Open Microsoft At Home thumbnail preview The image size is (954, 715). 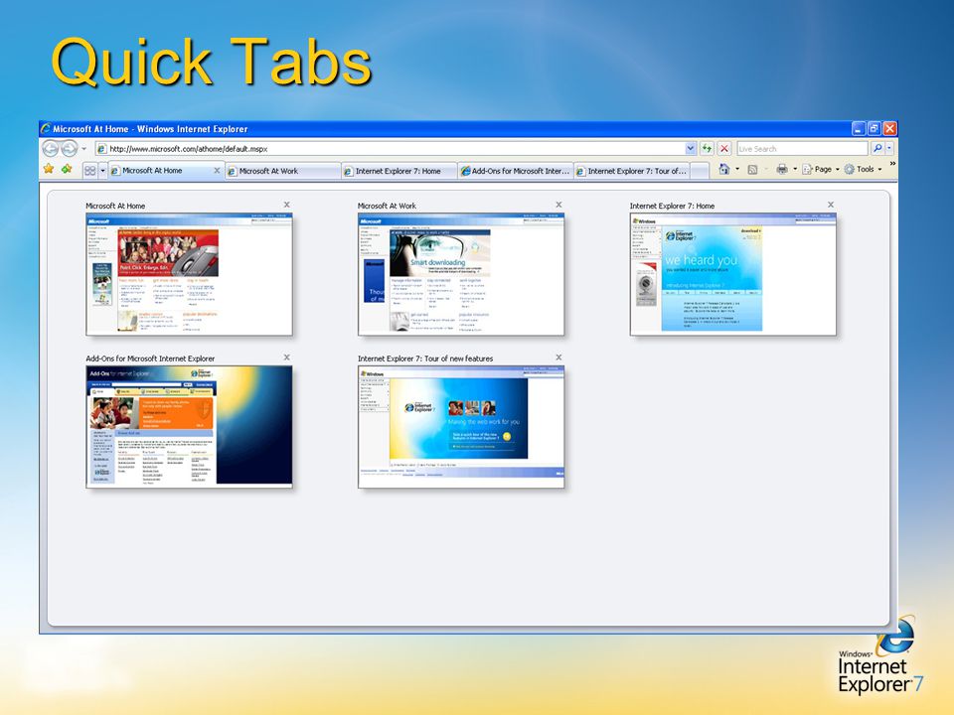[189, 274]
